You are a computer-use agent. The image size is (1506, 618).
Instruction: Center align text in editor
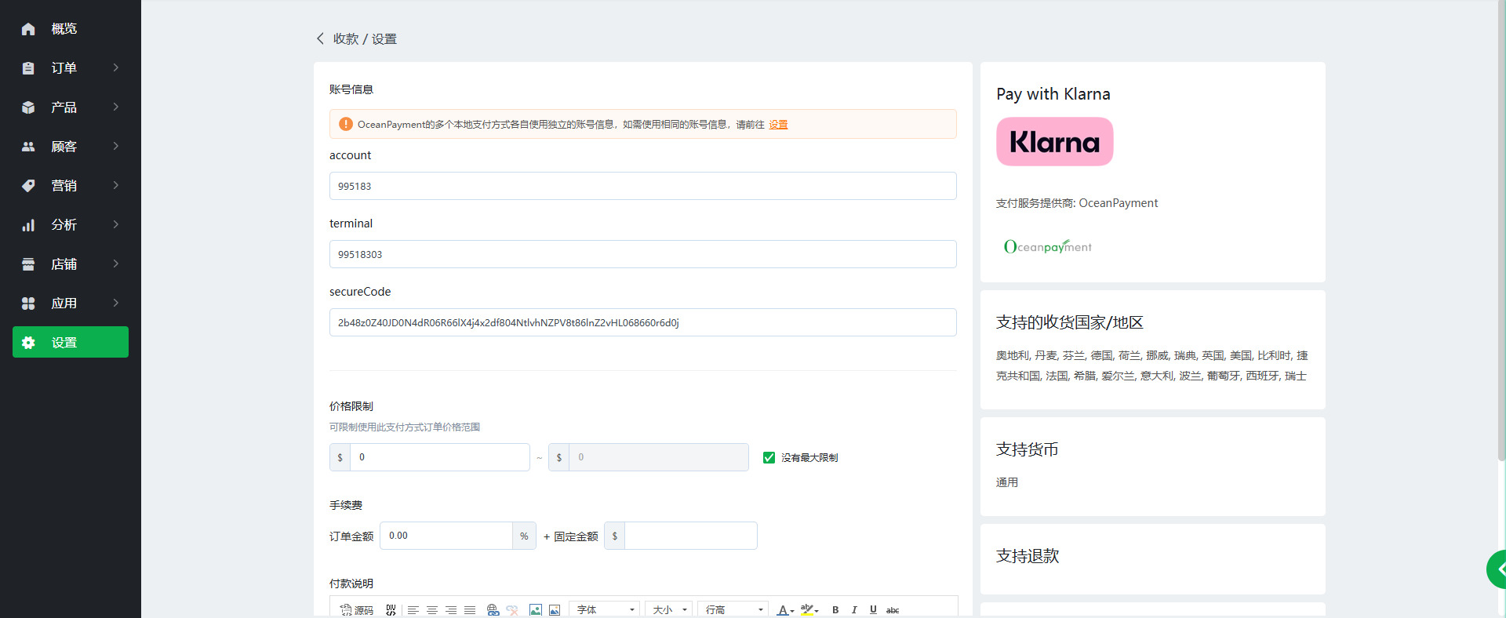(432, 610)
